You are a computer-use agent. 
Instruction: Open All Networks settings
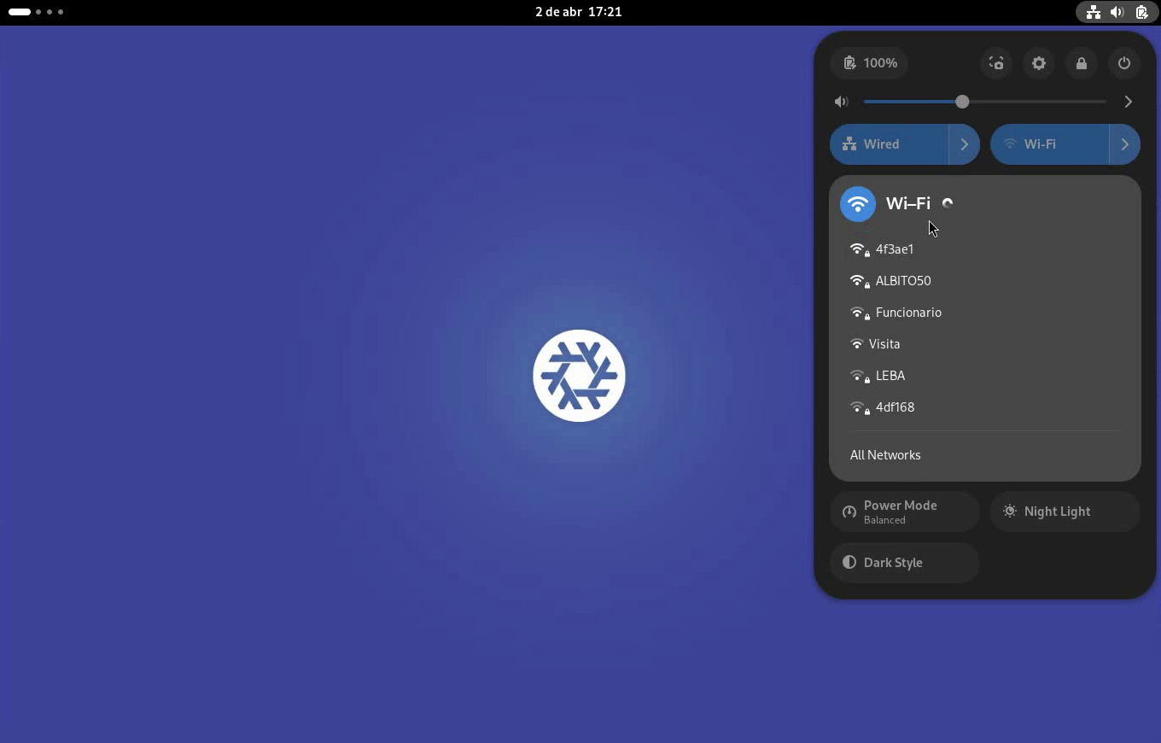click(x=985, y=455)
